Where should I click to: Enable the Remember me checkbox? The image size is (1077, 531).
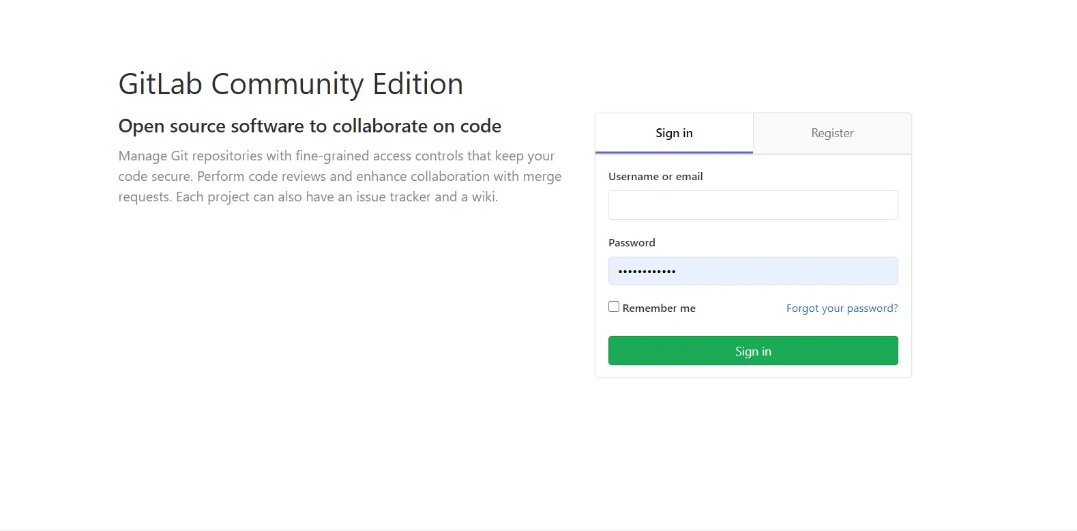point(614,307)
